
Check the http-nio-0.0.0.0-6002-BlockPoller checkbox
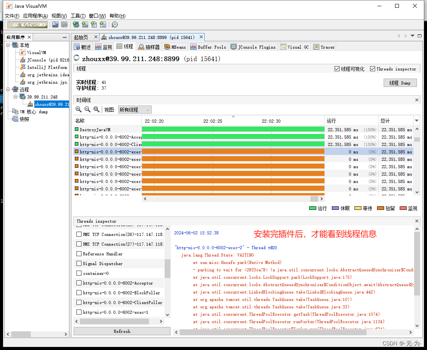pyautogui.click(x=79, y=293)
